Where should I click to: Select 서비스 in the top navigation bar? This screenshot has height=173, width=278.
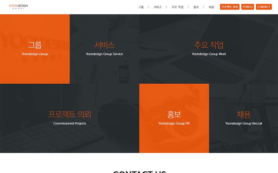click(x=158, y=7)
